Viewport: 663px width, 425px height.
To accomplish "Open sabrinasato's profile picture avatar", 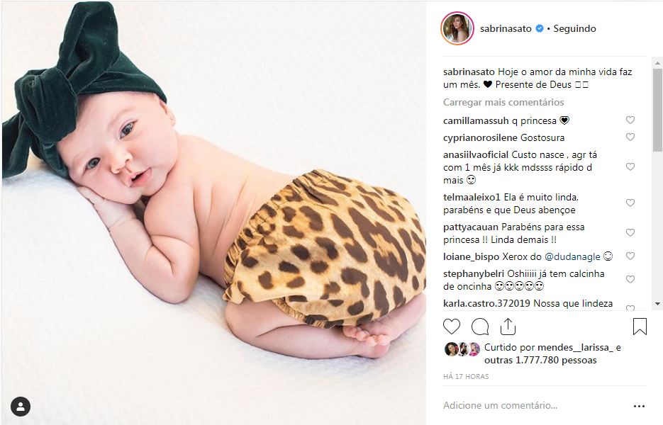I will pos(457,28).
